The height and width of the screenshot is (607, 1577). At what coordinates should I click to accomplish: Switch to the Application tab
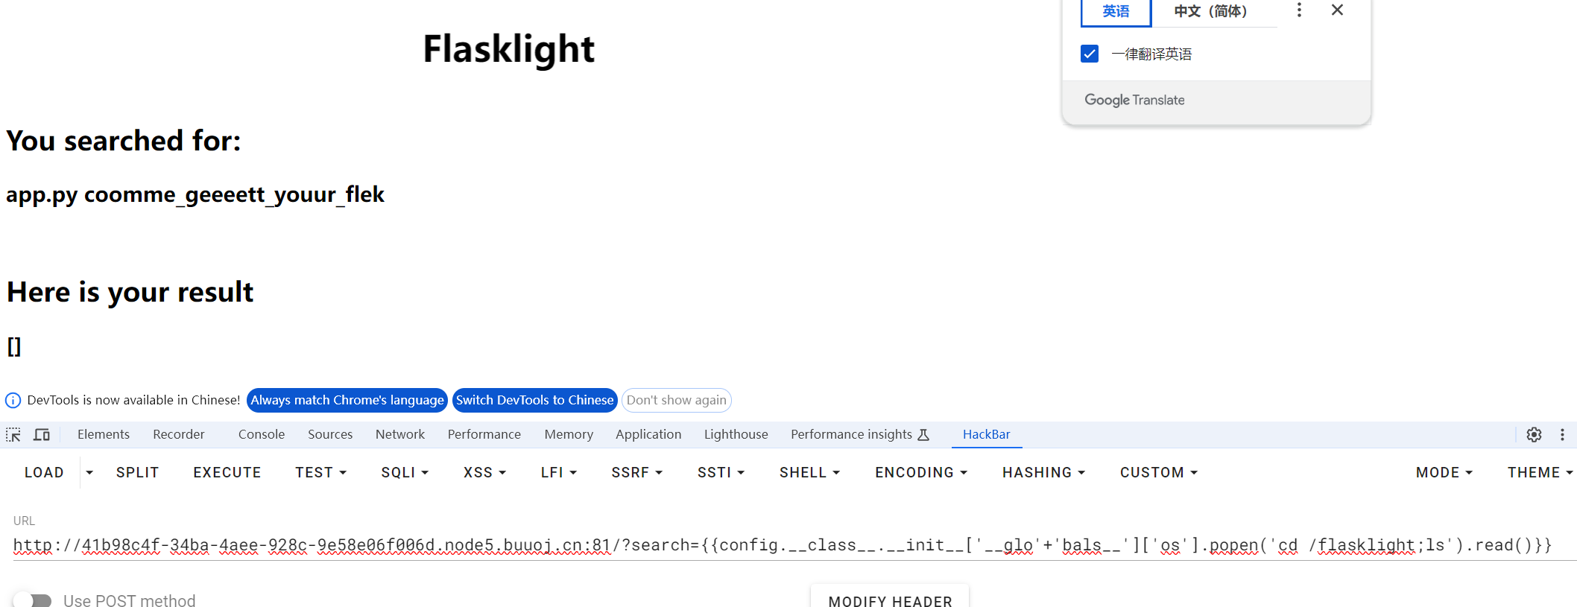point(648,434)
